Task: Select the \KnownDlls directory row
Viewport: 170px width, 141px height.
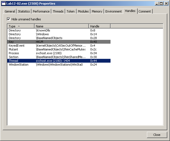Action: pos(59,30)
